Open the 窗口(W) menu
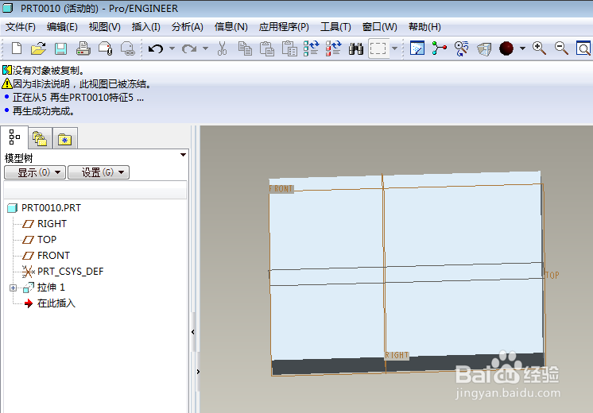 380,27
